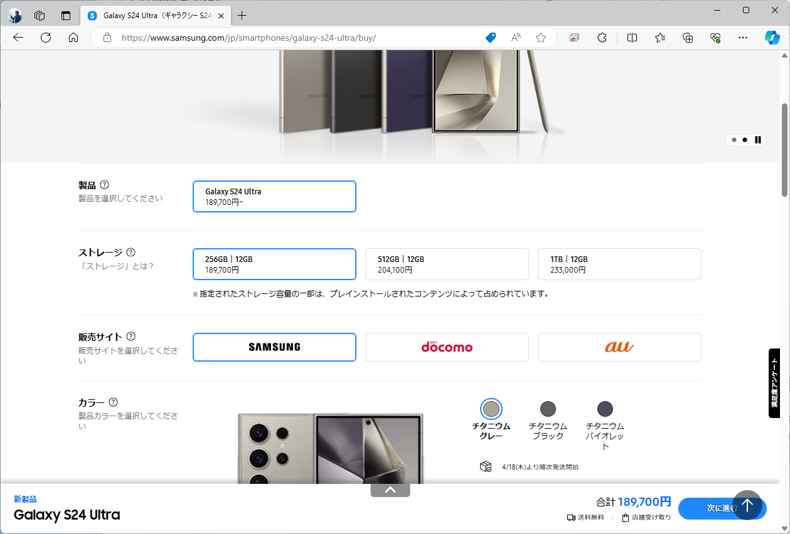The width and height of the screenshot is (790, 534).
Task: Add page to favorites star icon
Action: 541,38
